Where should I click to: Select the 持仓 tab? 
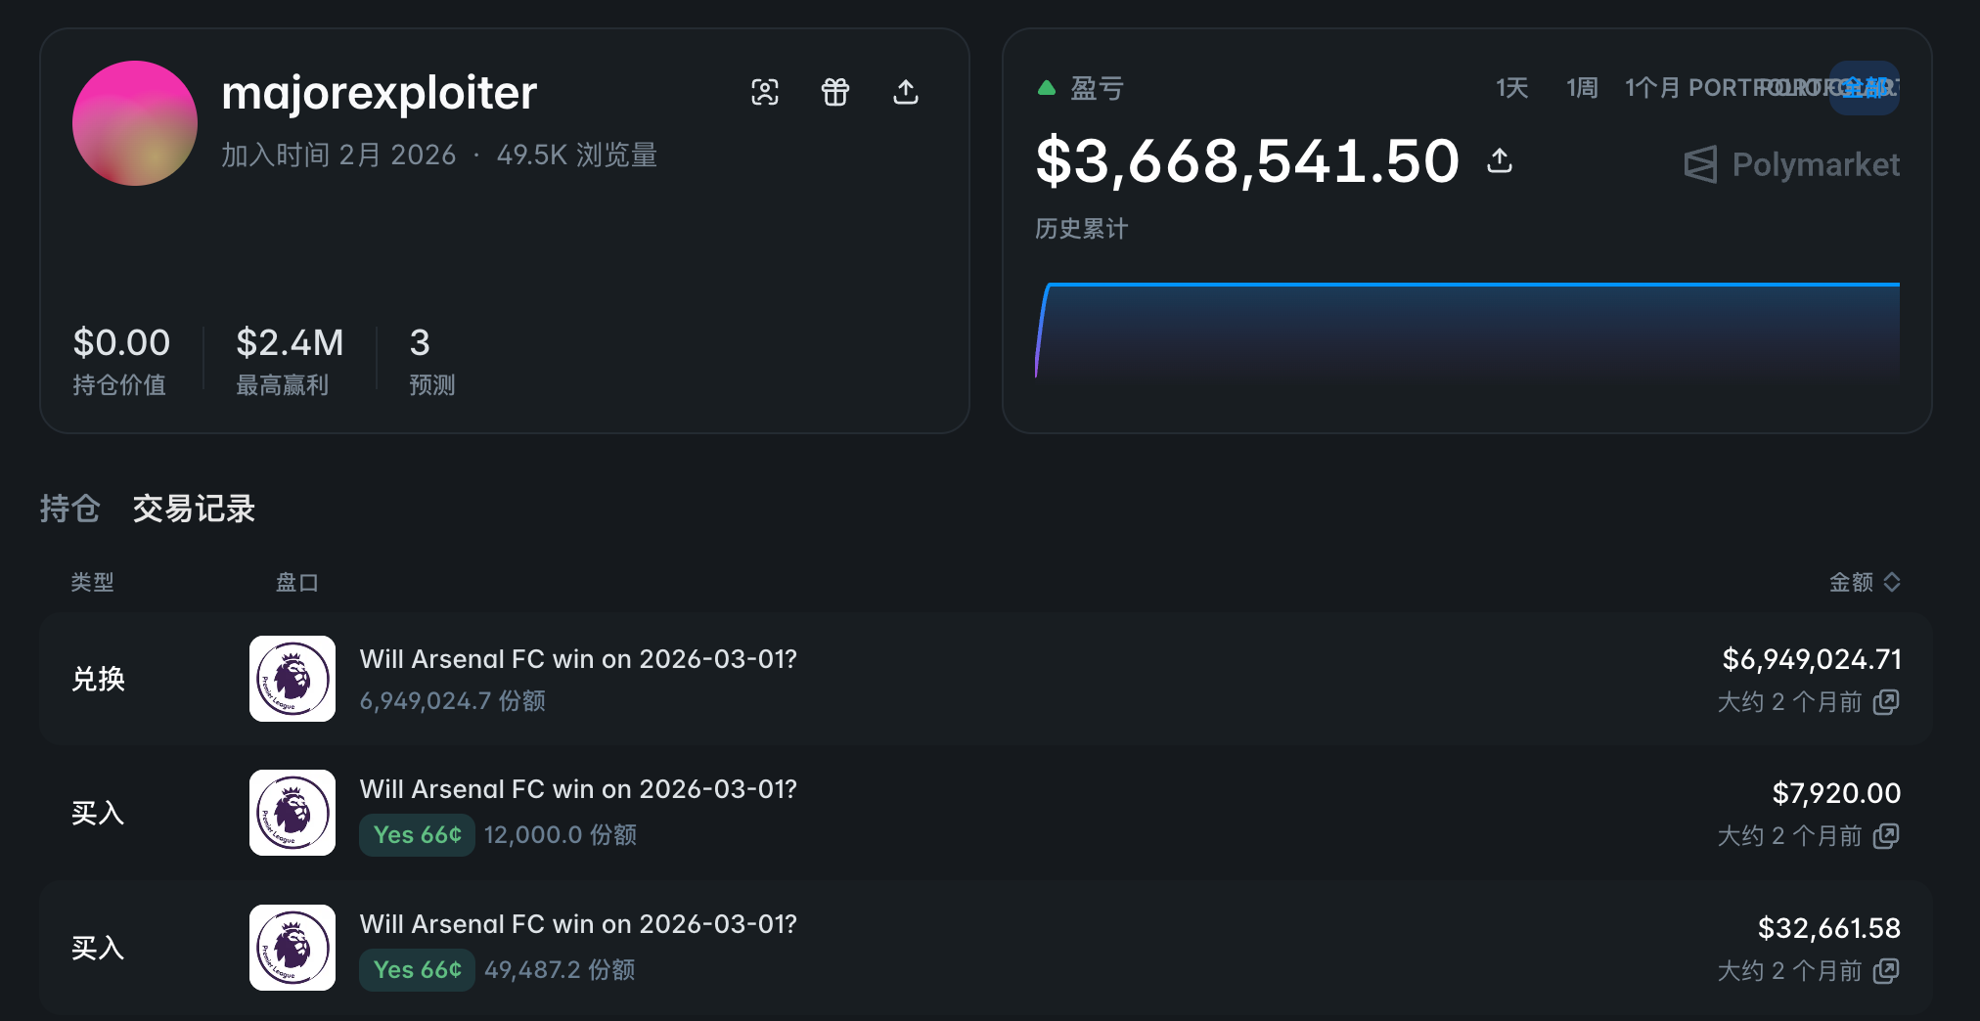69,510
